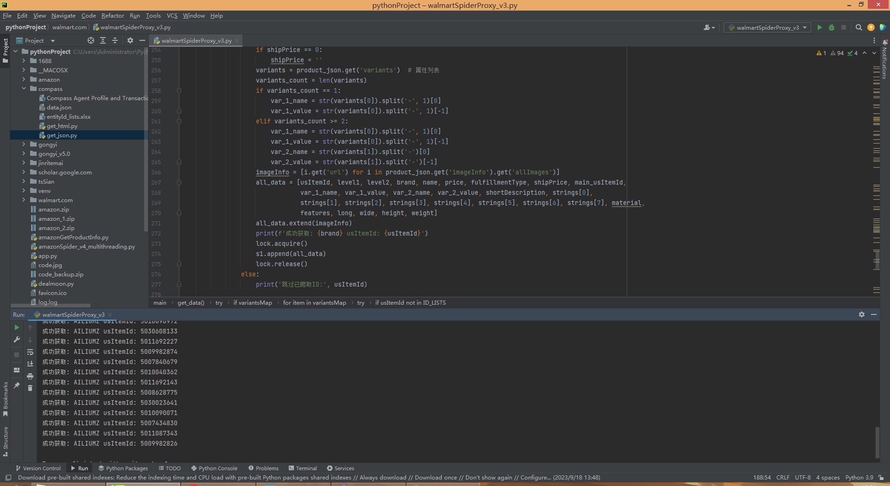Screen dimensions: 890x486
Task: Expand the amazon folder
Action: tap(24, 79)
